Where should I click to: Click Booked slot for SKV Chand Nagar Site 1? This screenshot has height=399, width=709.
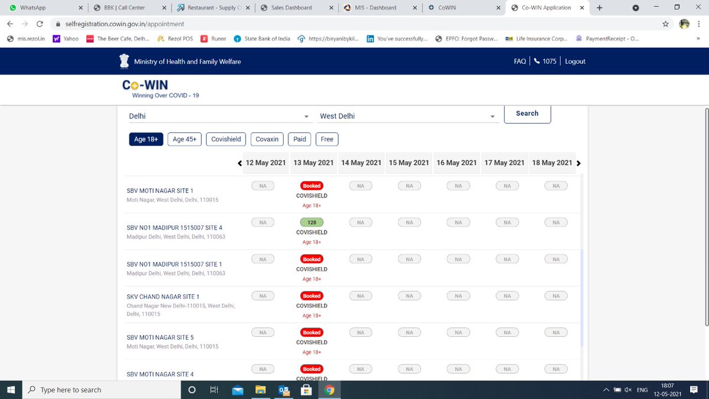pyautogui.click(x=311, y=296)
